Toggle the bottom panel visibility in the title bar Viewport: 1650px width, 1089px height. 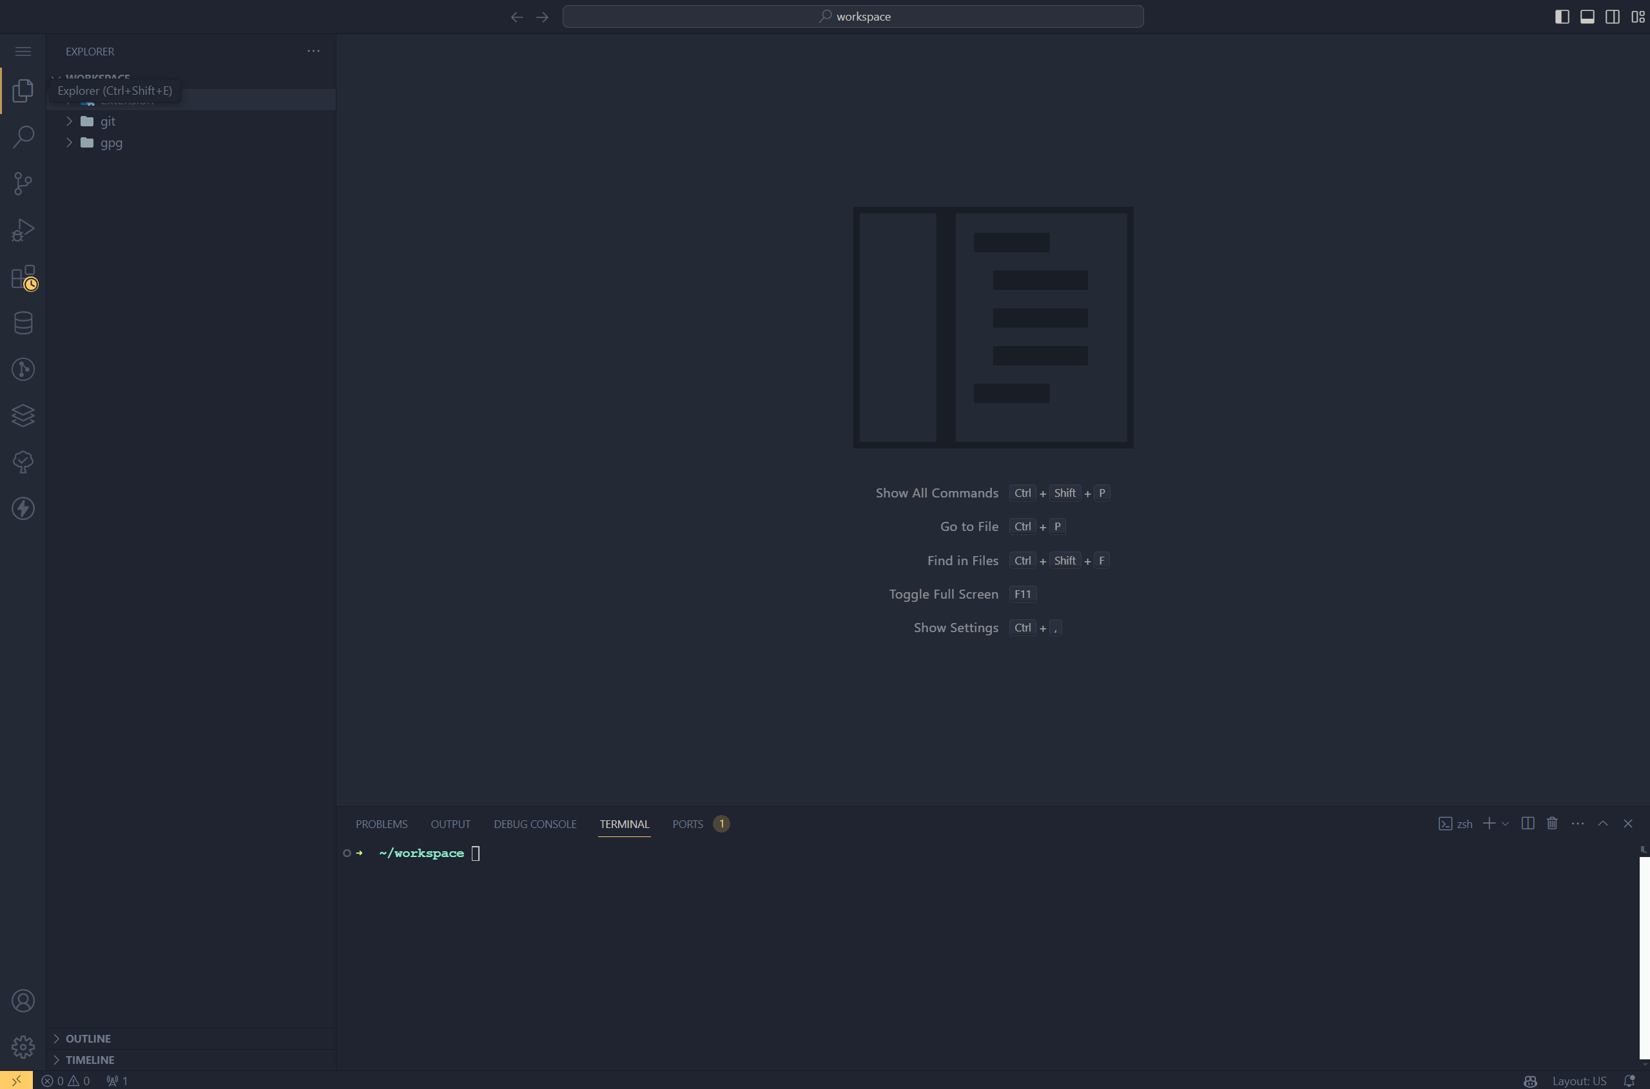click(x=1587, y=17)
